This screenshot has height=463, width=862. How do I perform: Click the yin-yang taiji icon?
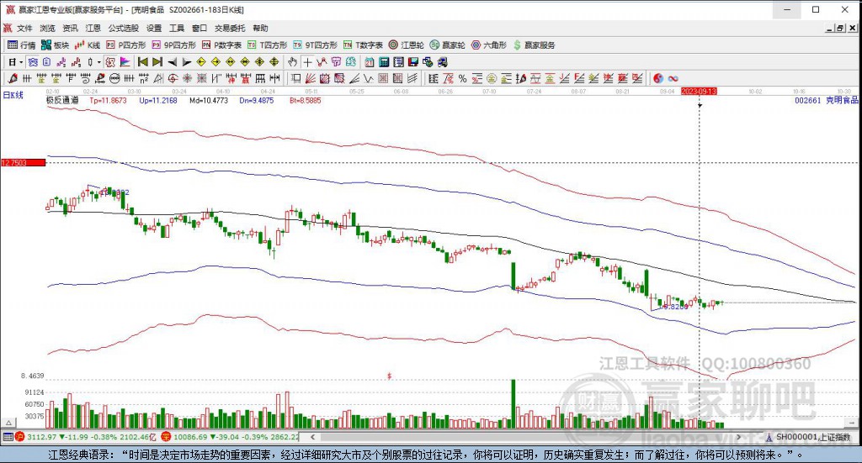click(x=658, y=78)
